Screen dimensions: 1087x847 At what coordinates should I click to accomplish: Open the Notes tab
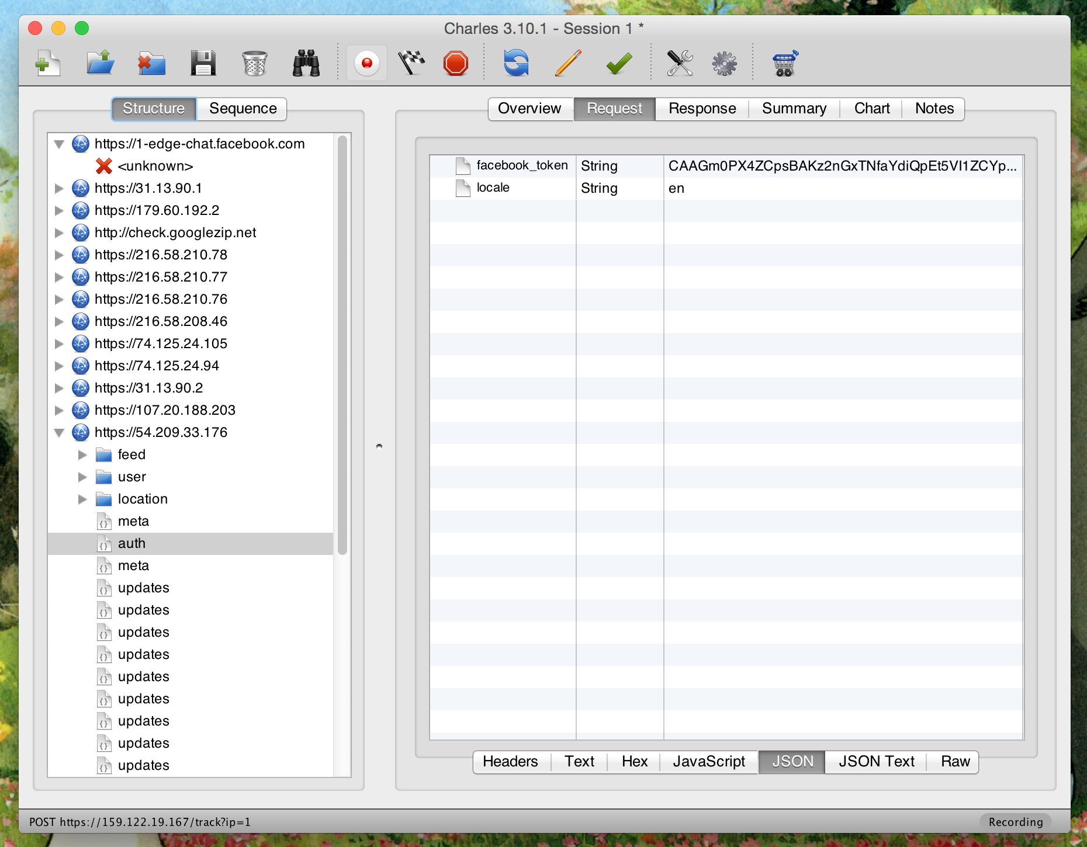[934, 109]
